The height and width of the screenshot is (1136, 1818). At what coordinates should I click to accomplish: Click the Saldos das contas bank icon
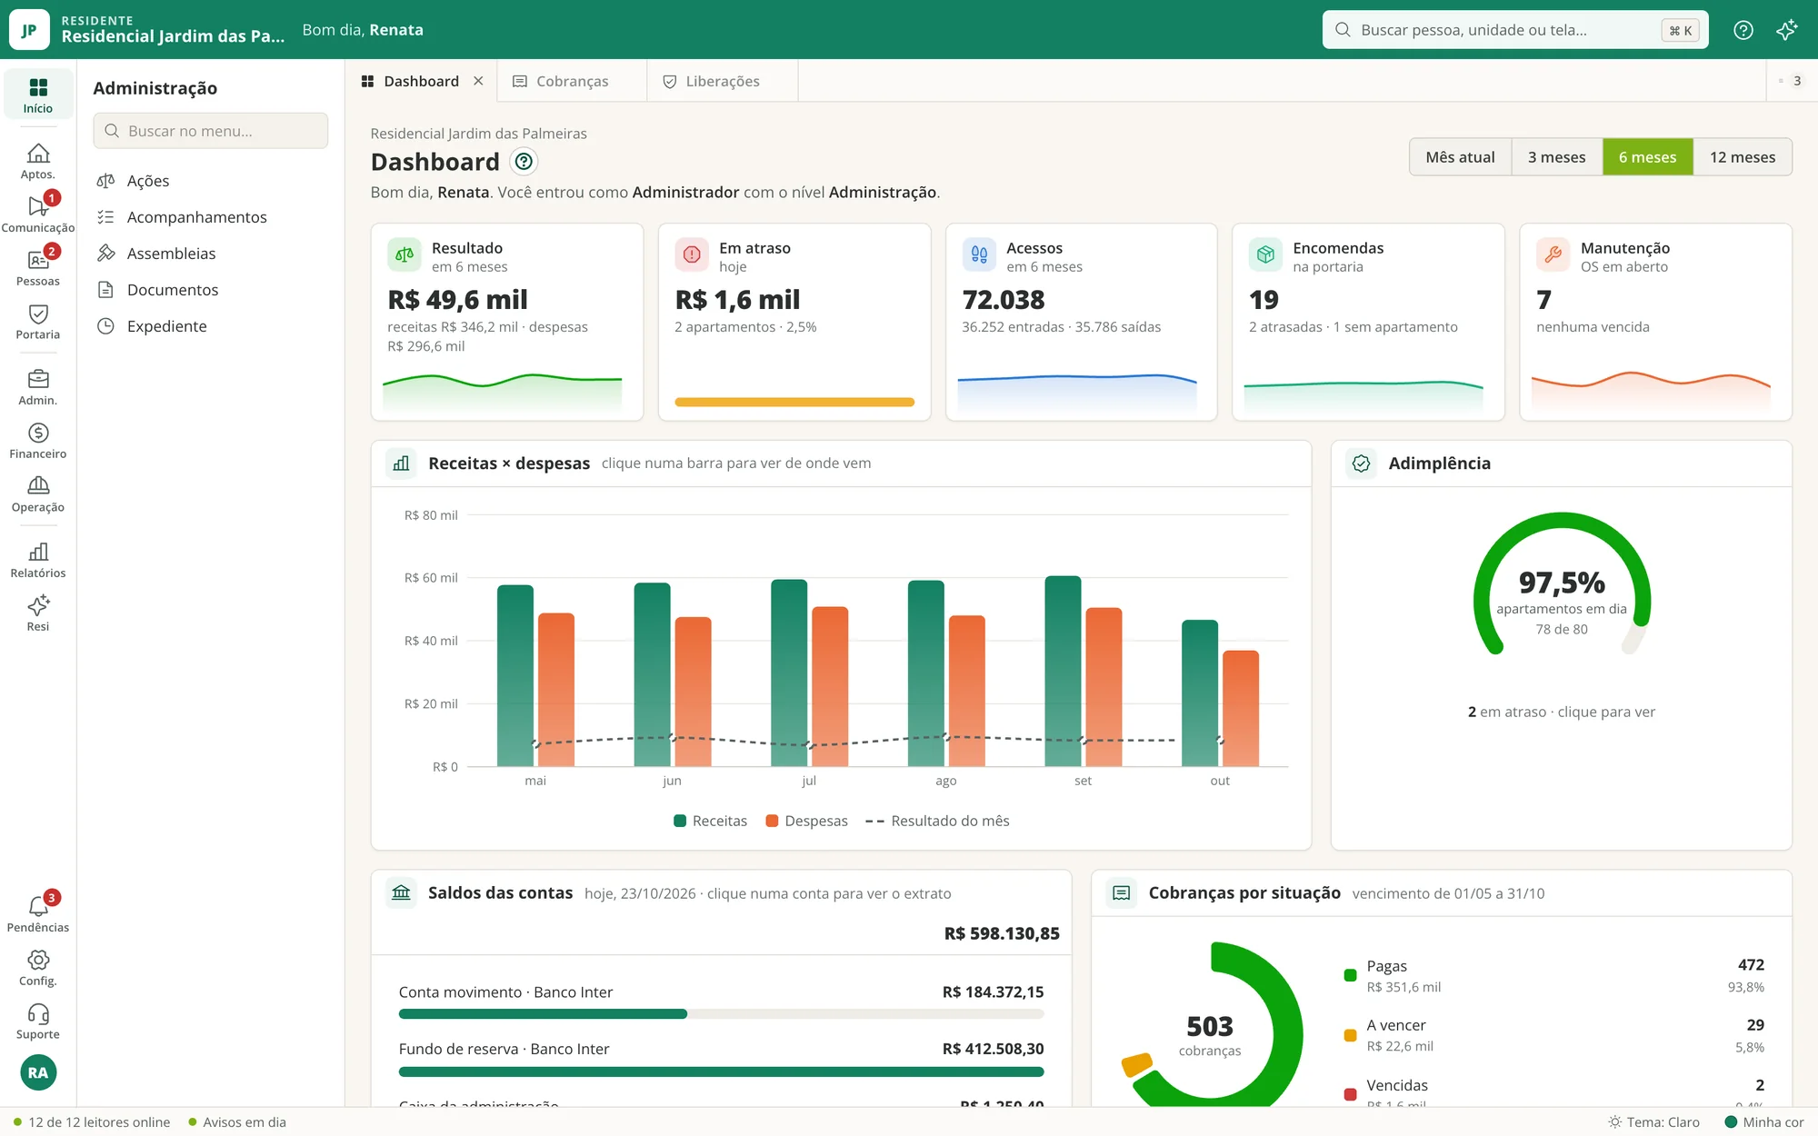[x=401, y=893]
